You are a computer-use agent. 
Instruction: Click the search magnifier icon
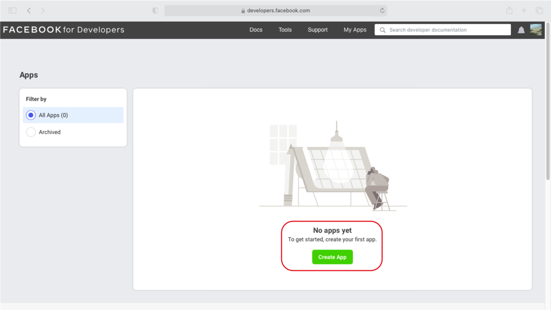(x=383, y=30)
